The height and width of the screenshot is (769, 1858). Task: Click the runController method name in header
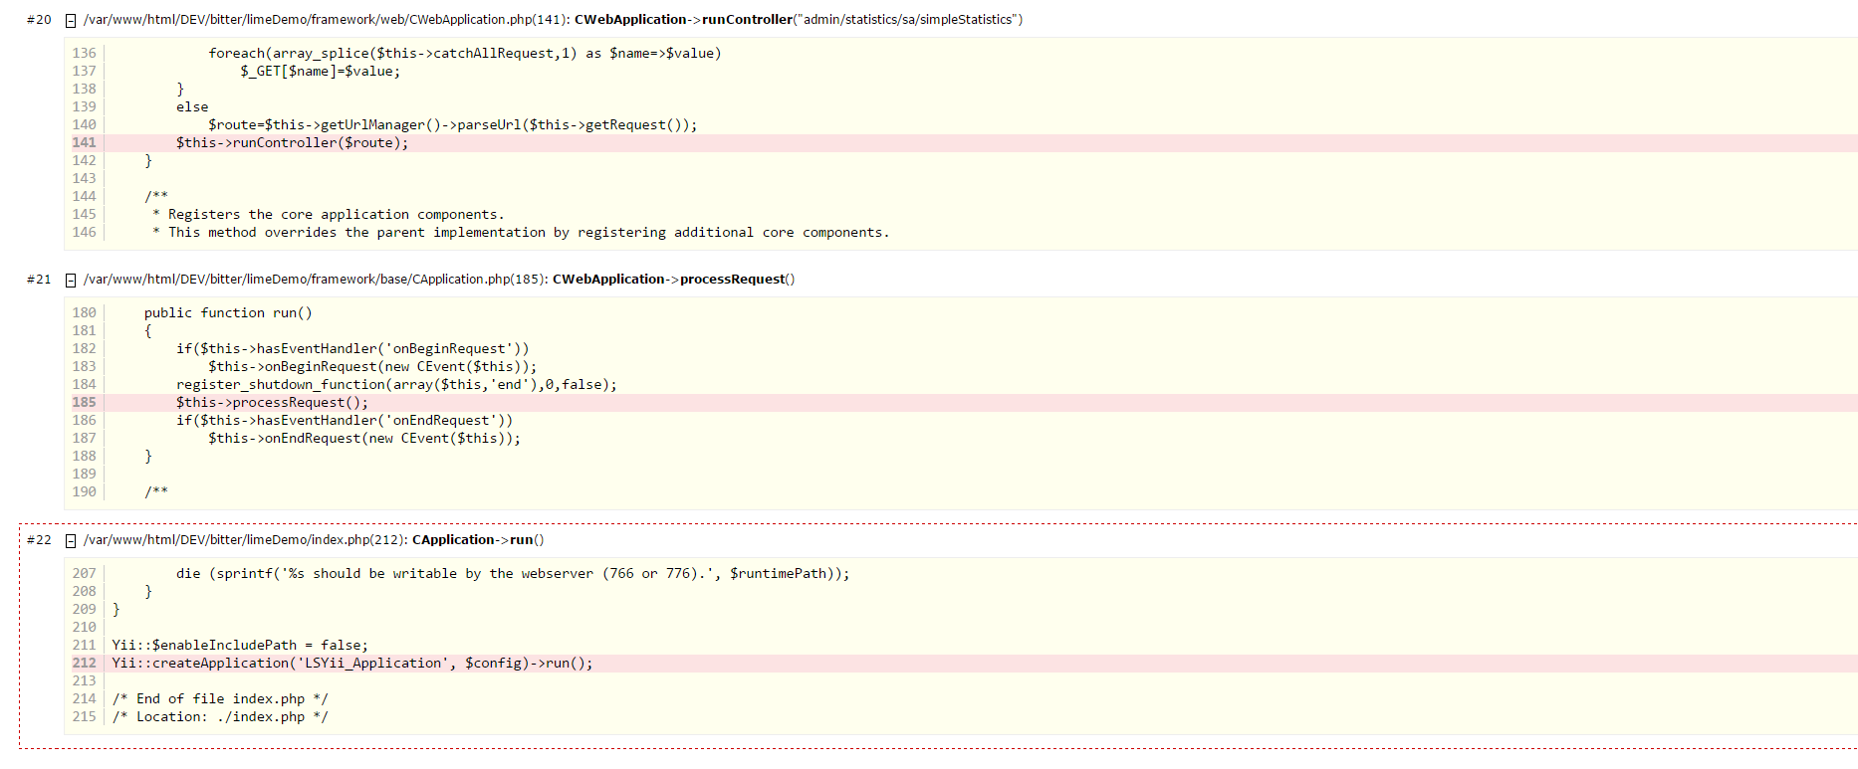click(x=747, y=20)
